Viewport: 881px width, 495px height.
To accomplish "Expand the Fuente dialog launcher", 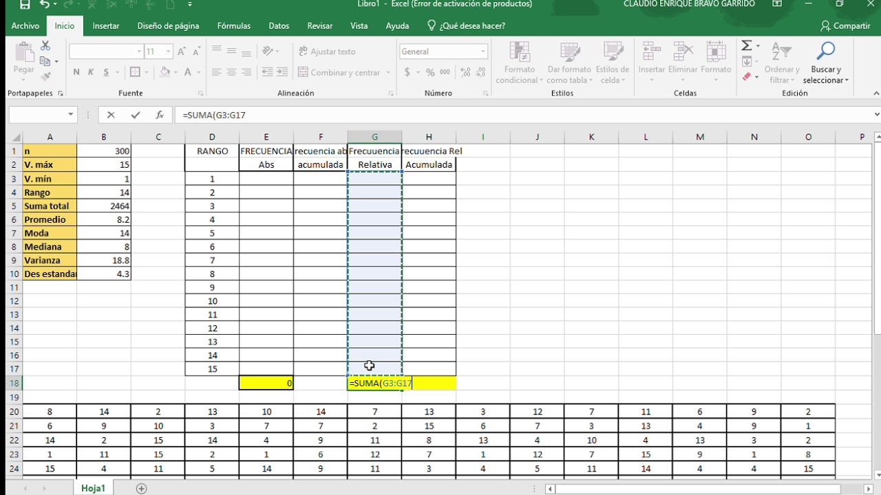I will pyautogui.click(x=200, y=93).
